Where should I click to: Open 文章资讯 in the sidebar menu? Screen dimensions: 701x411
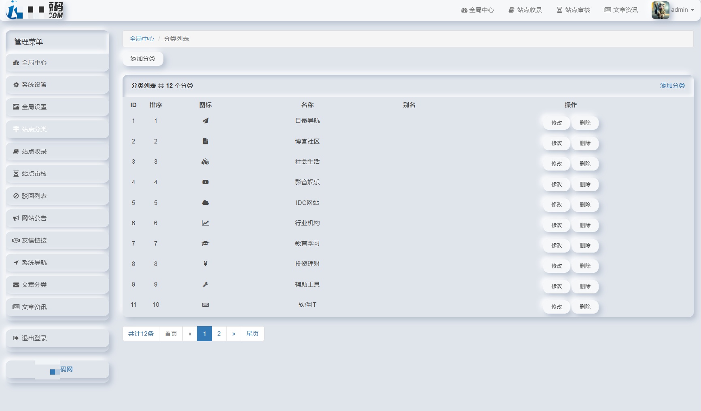pos(57,307)
